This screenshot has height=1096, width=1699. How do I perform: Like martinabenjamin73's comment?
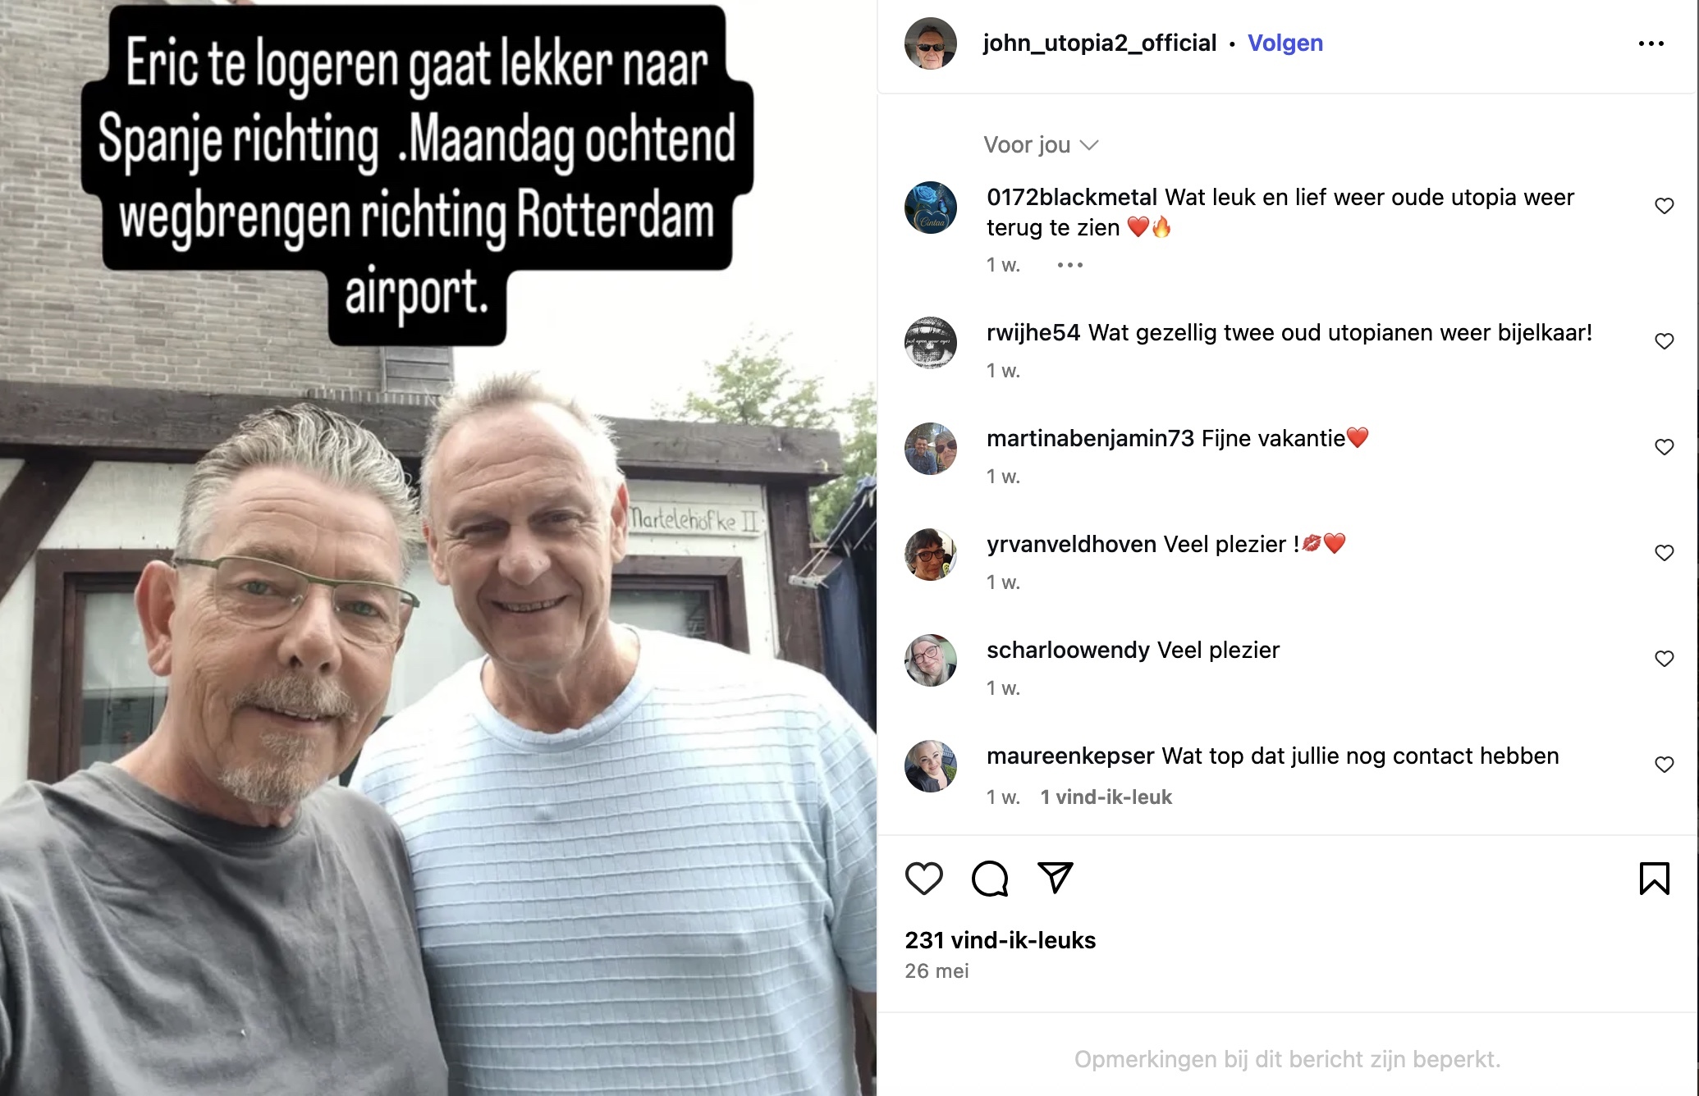point(1664,447)
